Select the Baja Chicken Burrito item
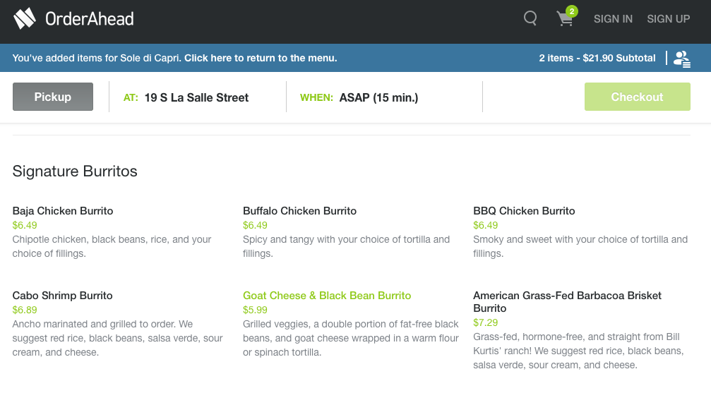 click(63, 211)
